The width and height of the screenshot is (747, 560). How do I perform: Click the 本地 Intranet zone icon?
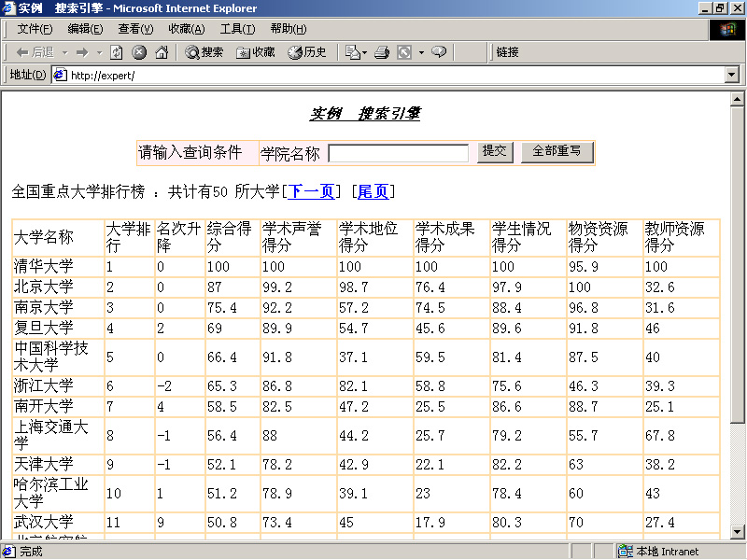click(x=625, y=551)
